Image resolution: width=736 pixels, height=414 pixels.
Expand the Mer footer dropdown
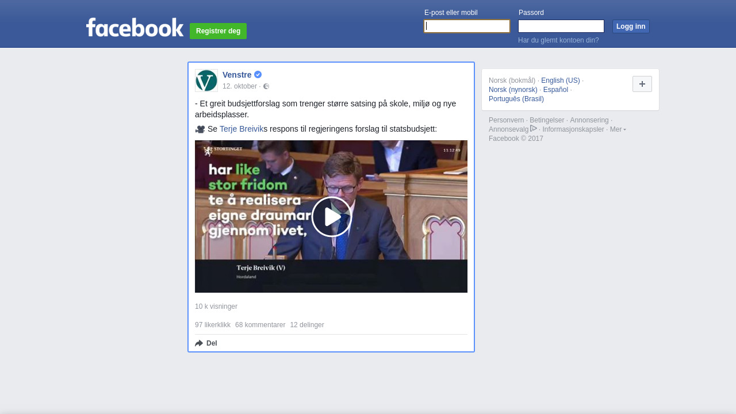[618, 129]
